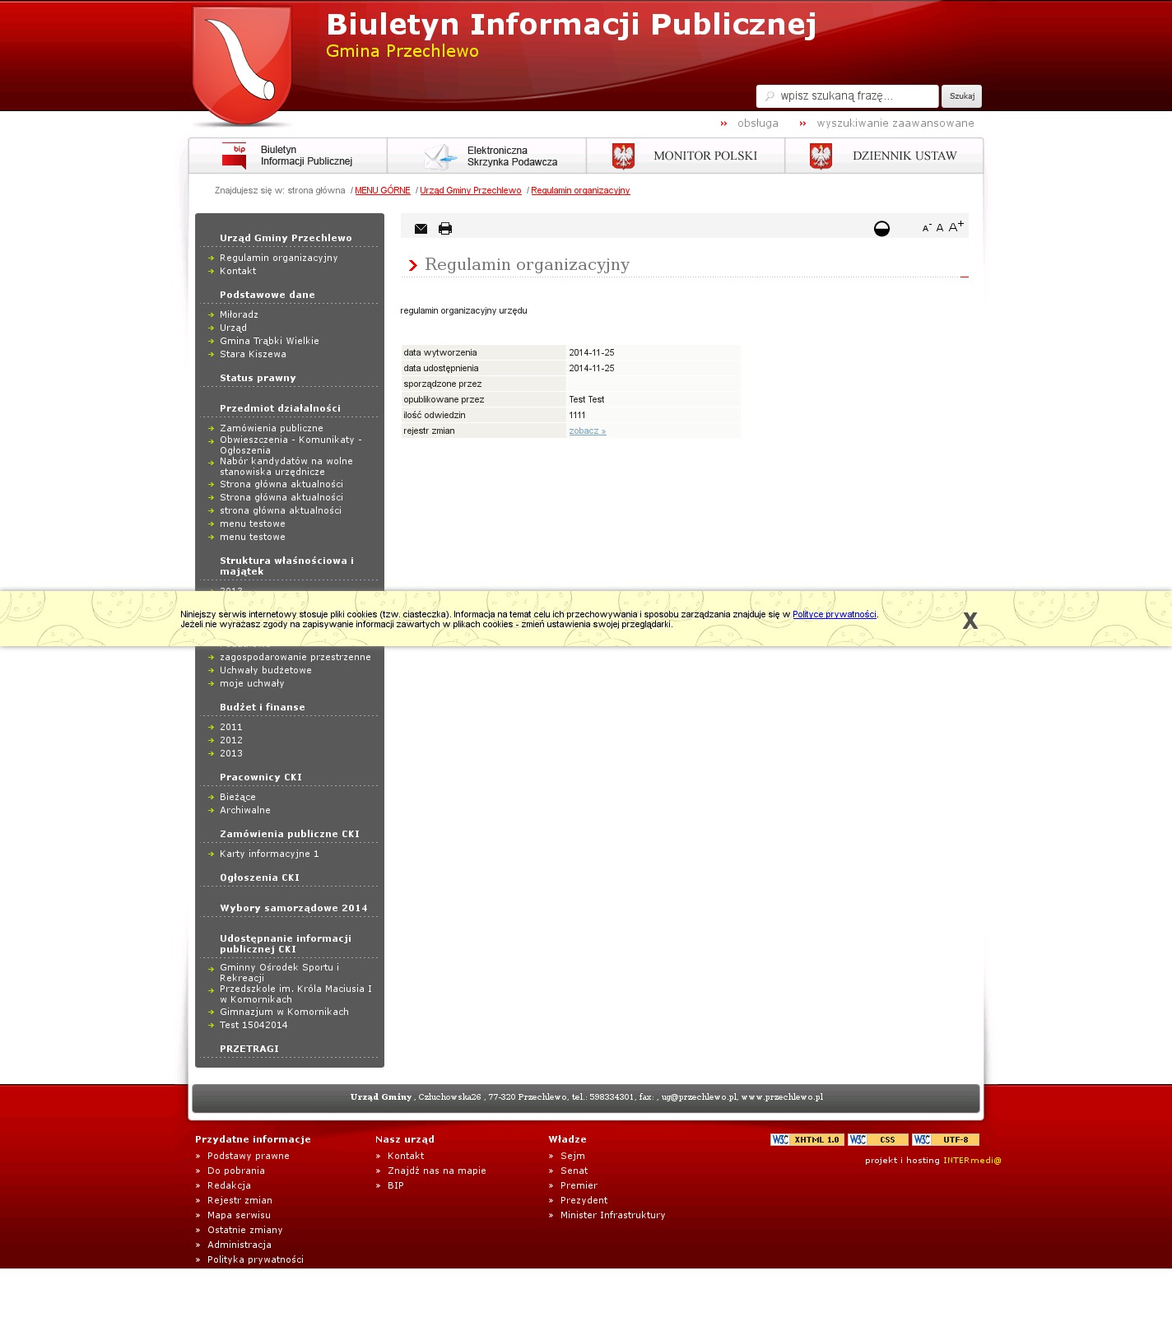Open Elektroniczna Skrzynka Podawcza tab

pyautogui.click(x=487, y=156)
